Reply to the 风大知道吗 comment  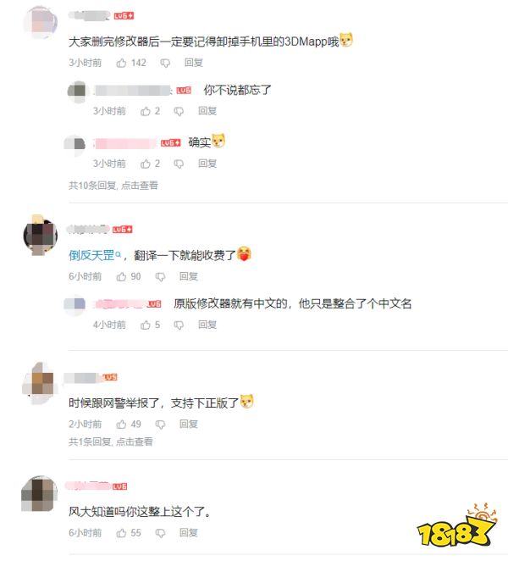(x=189, y=533)
